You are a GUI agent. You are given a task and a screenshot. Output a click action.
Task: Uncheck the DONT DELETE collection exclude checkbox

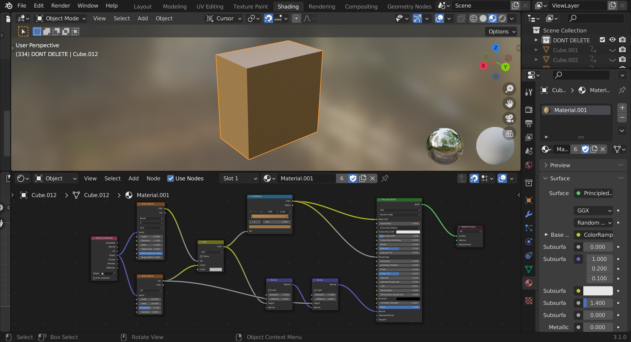coord(602,40)
